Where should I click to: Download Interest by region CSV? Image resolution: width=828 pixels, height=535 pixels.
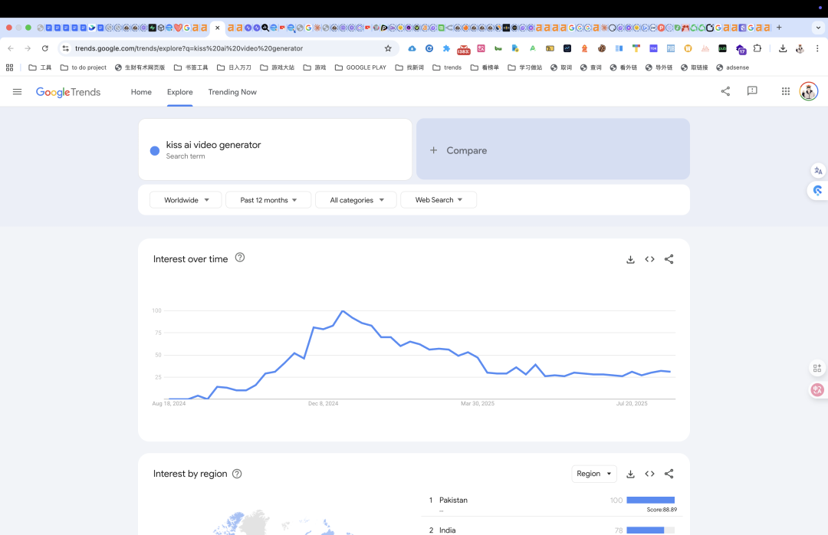[x=630, y=474]
